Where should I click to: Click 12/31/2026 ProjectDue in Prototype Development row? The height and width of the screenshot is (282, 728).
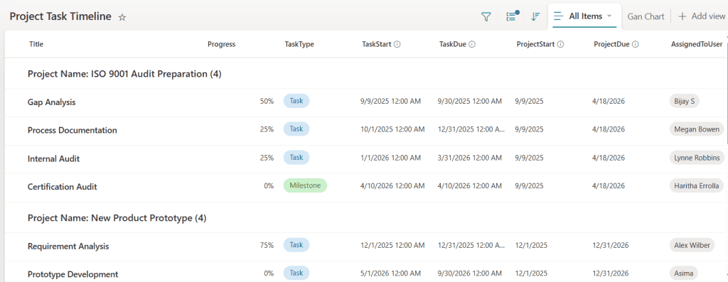pos(611,273)
